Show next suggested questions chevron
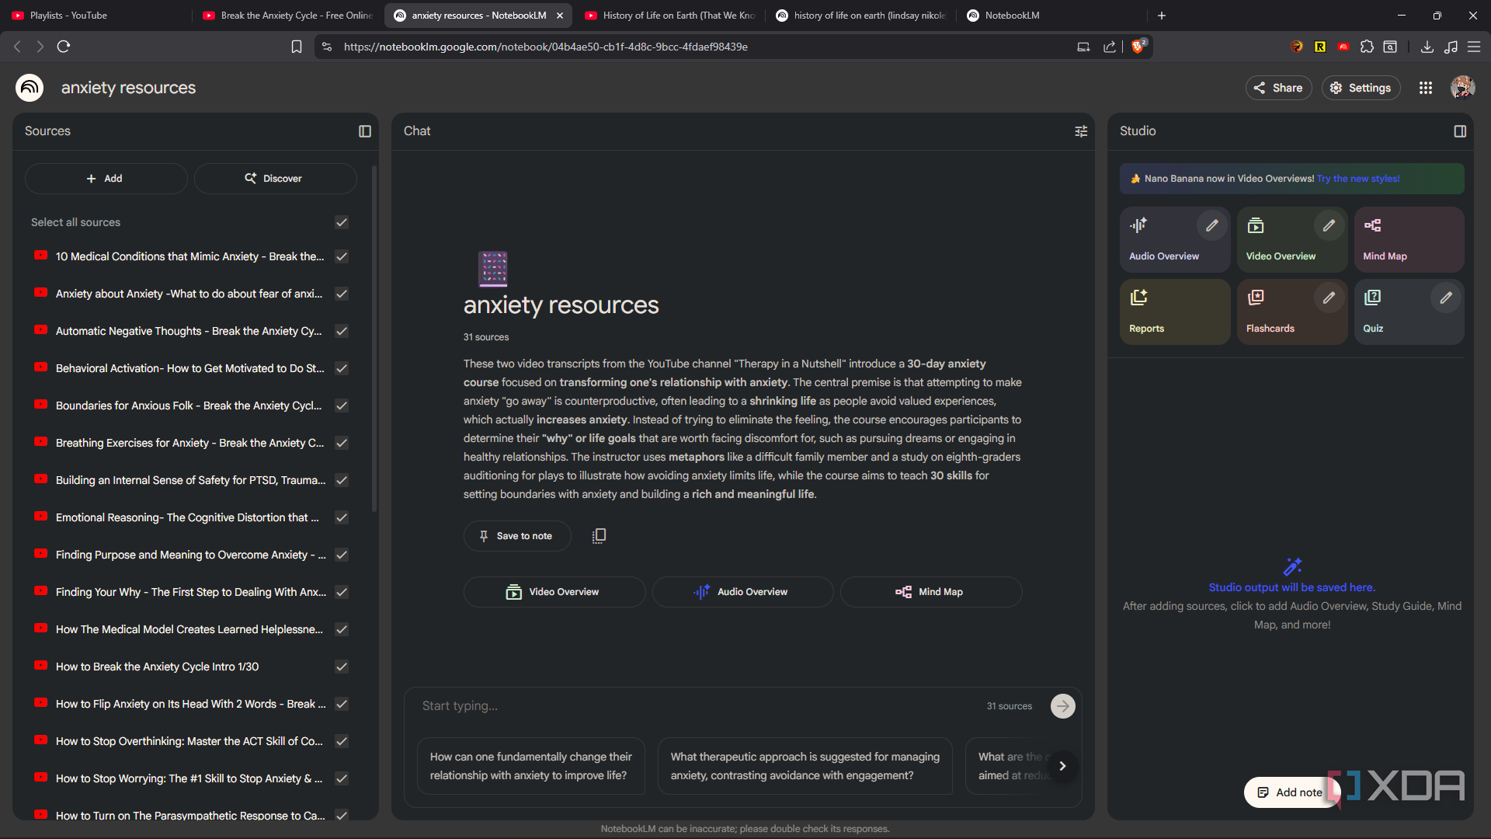The width and height of the screenshot is (1491, 839). click(x=1062, y=766)
